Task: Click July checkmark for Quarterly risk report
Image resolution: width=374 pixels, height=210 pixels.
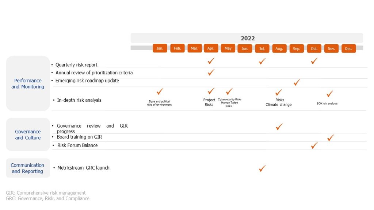Action: pos(262,61)
